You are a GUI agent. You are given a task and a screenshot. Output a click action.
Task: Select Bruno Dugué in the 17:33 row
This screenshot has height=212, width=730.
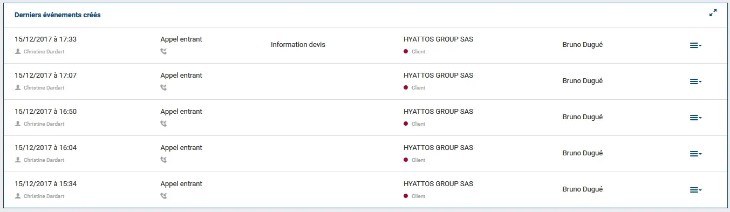coord(582,45)
